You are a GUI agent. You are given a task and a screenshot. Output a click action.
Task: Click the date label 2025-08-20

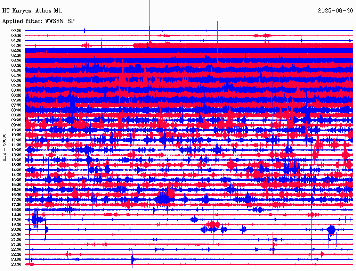[335, 11]
